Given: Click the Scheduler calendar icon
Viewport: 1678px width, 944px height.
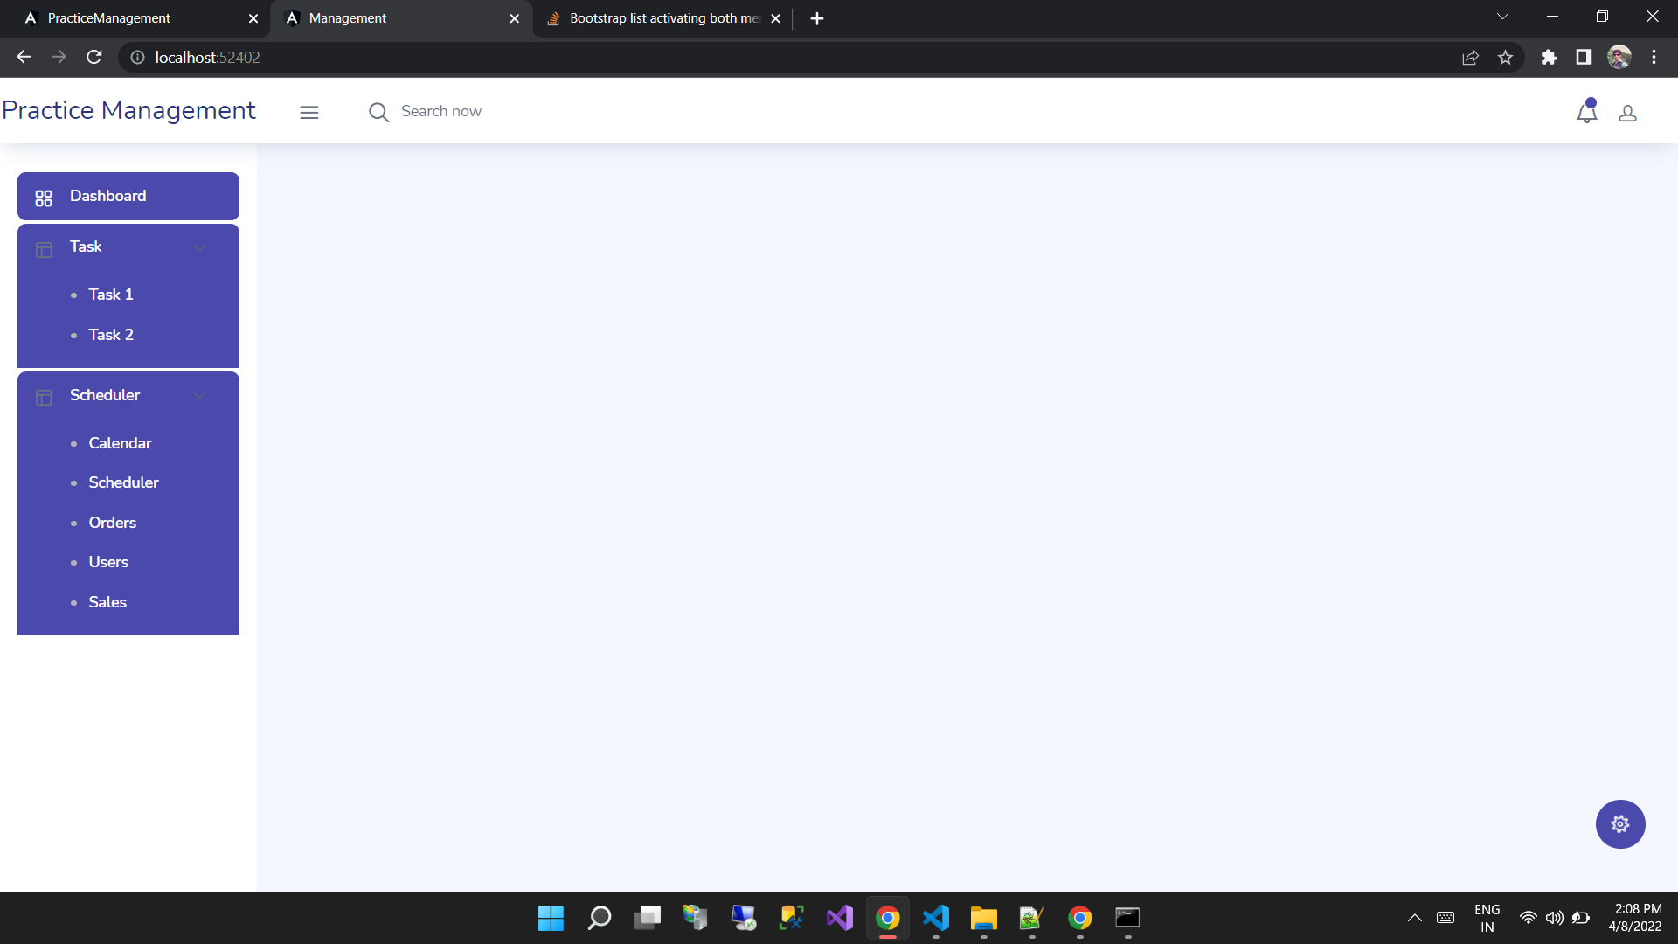Looking at the screenshot, I should click(x=43, y=397).
